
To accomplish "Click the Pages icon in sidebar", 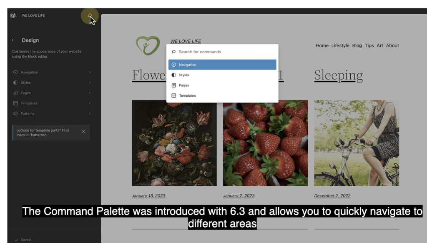I will (x=15, y=93).
